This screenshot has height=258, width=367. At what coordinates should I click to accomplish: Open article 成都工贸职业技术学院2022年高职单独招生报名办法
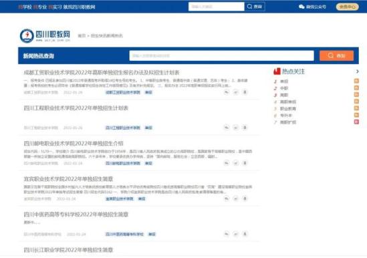click(x=102, y=72)
